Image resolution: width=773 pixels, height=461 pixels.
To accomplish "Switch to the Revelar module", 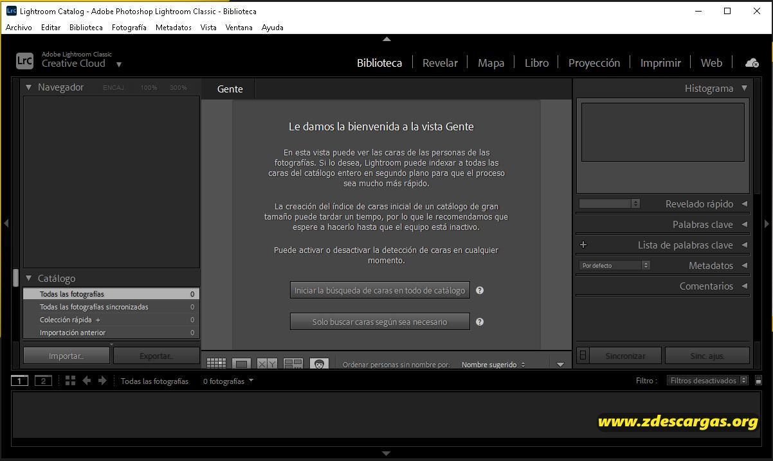I will 440,63.
